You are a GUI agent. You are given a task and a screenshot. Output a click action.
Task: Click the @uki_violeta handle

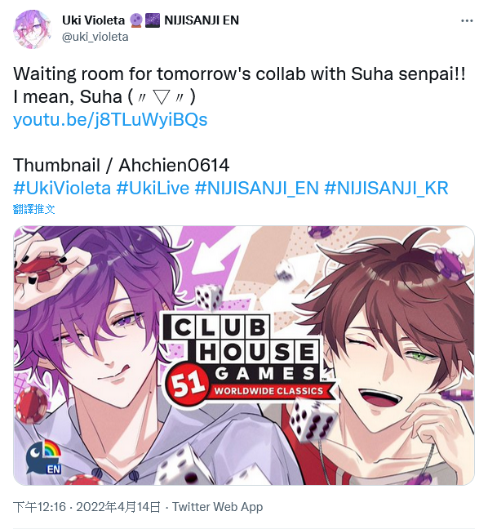pos(95,37)
